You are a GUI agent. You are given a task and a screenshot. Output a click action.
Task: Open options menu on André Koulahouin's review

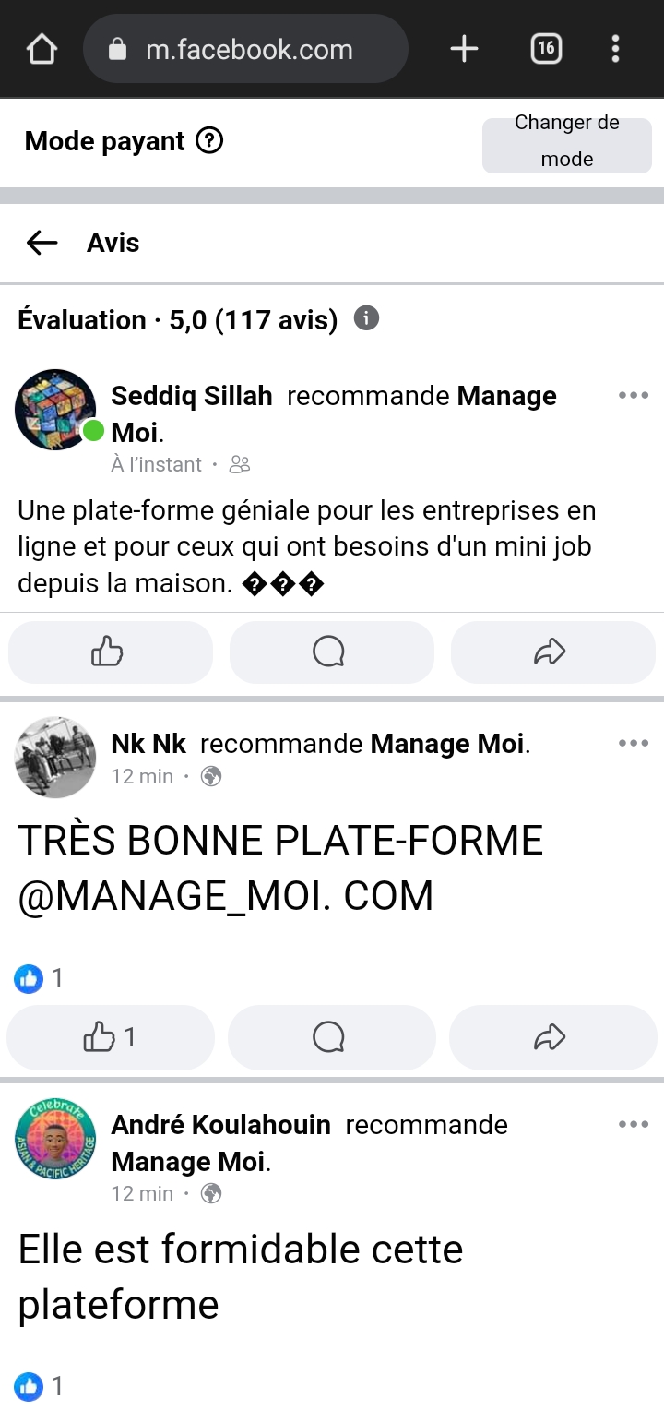pyautogui.click(x=634, y=1124)
